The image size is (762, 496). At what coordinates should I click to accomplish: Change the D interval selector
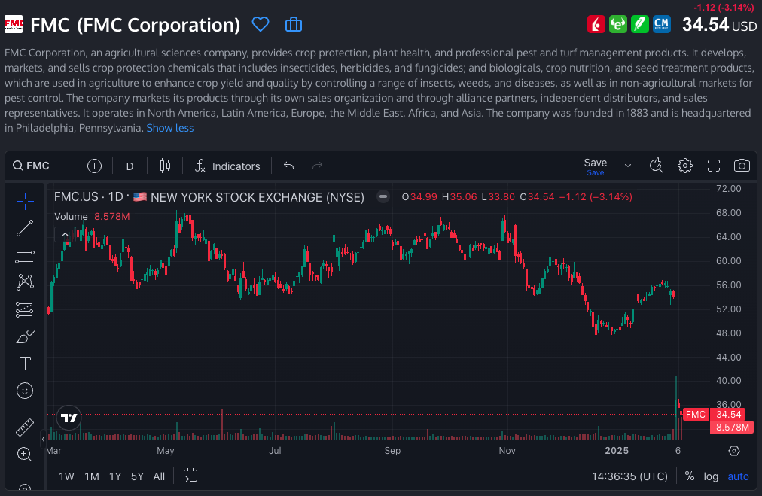coord(130,166)
